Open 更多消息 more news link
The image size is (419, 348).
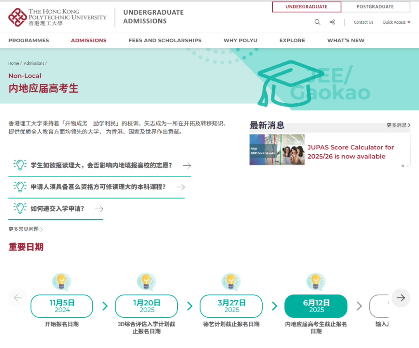(x=398, y=125)
